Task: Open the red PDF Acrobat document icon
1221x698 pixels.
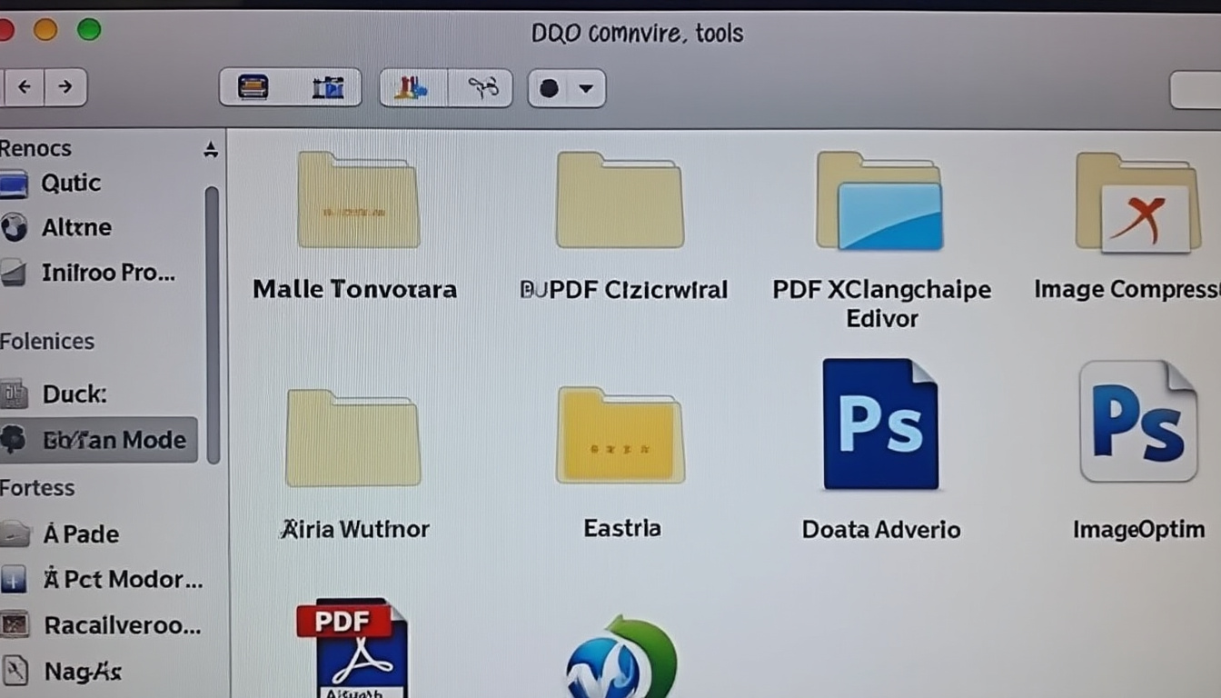Action: click(352, 647)
